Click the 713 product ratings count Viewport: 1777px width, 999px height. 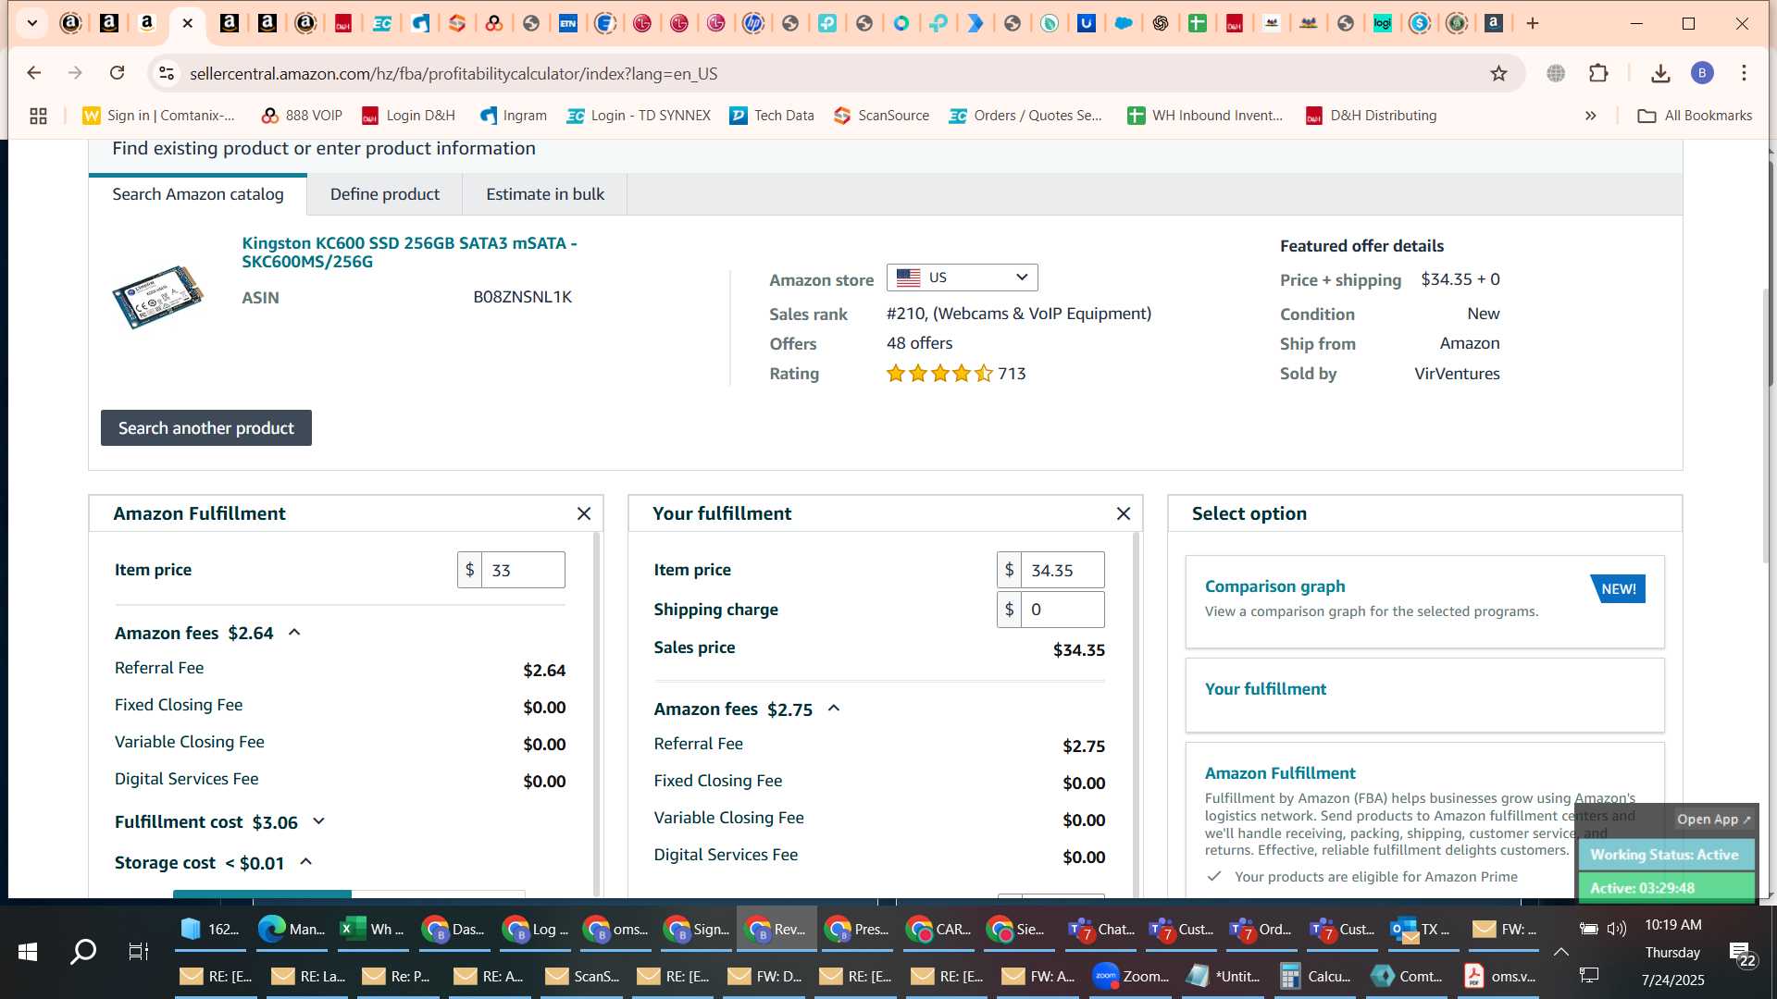tap(1012, 374)
